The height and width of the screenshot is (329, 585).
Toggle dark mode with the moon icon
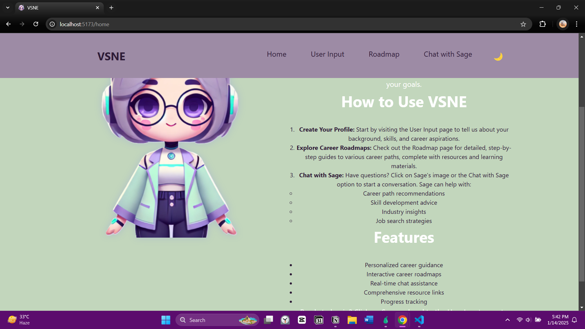tap(498, 56)
